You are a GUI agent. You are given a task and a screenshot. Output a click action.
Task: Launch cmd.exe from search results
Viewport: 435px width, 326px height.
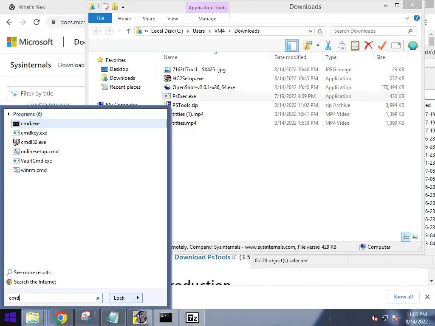[x=89, y=124]
